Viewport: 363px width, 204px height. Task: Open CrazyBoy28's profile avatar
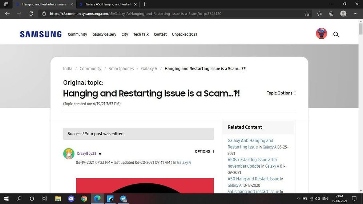[69, 154]
